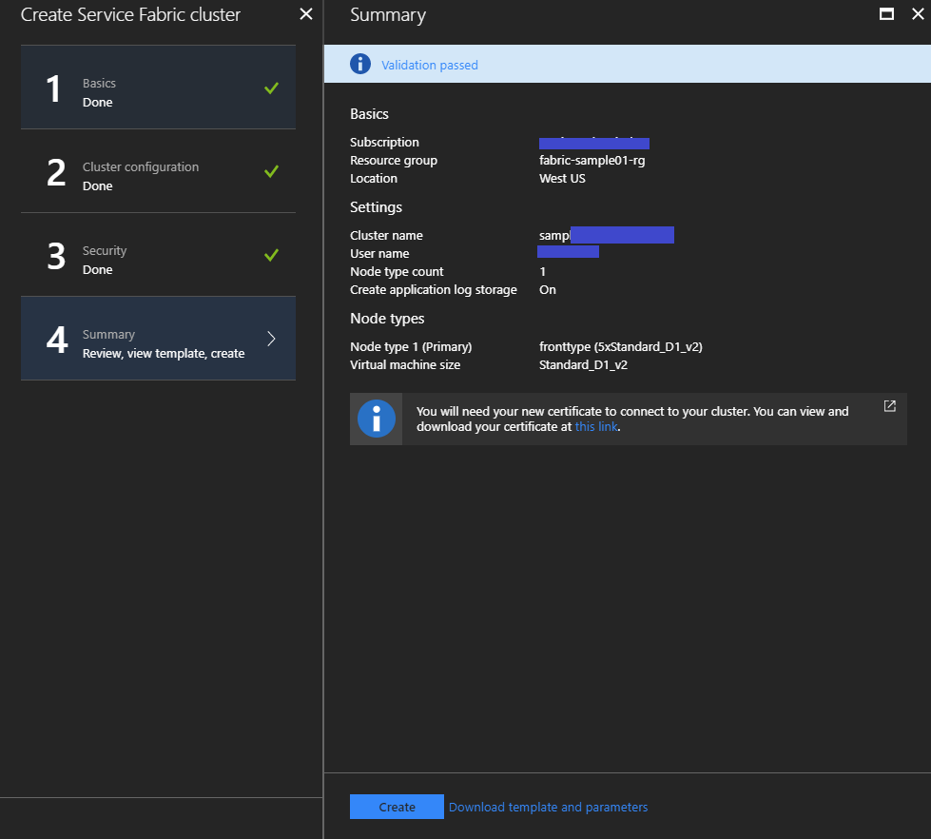Click the Basics step green checkmark
931x839 pixels.
[x=271, y=88]
